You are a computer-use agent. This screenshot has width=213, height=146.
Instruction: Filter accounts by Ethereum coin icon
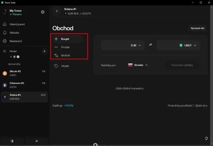pos(14,57)
